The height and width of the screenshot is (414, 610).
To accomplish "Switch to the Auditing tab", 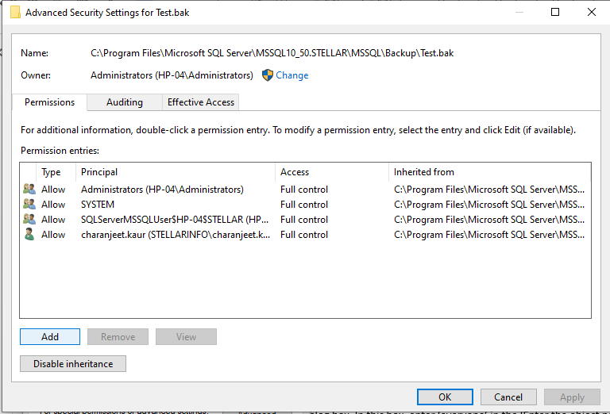I will [x=125, y=102].
